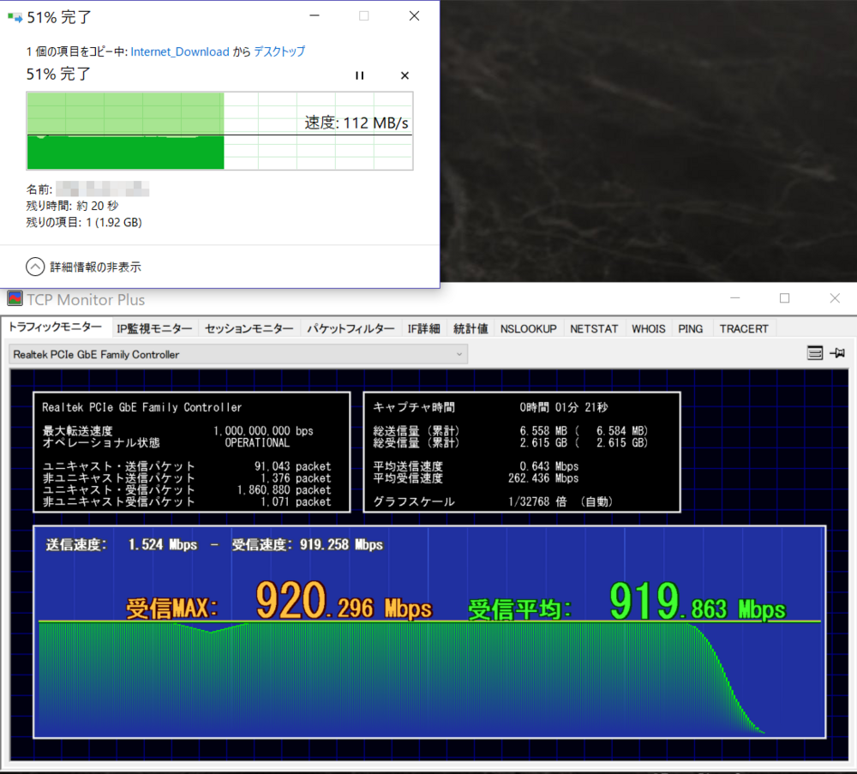Viewport: 857px width, 774px height.
Task: Cancel the file copy with the small X
Action: [x=405, y=75]
